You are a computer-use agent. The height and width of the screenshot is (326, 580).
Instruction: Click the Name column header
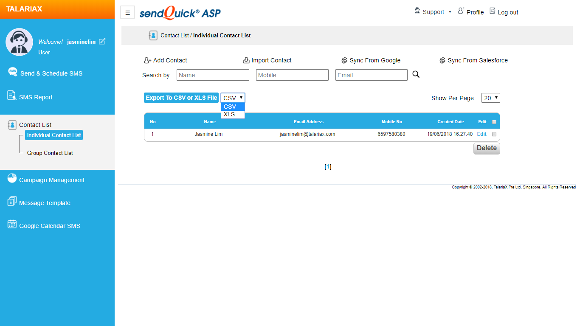(210, 122)
